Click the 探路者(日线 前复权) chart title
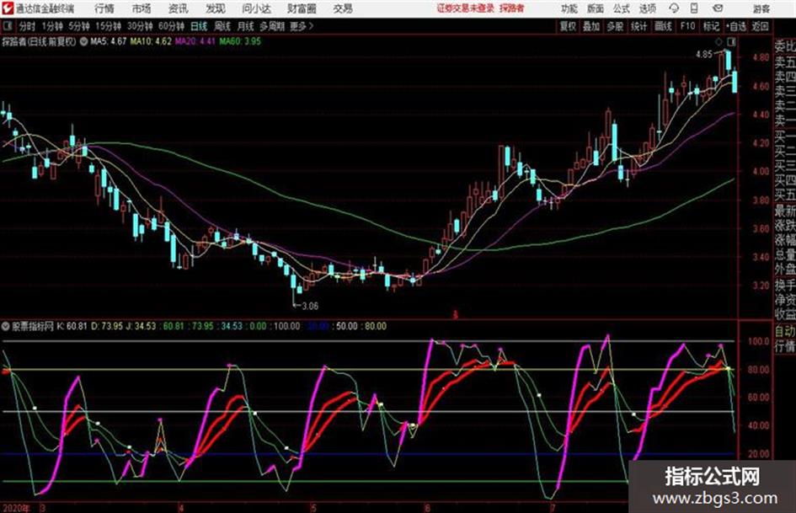Image resolution: width=796 pixels, height=513 pixels. point(39,41)
